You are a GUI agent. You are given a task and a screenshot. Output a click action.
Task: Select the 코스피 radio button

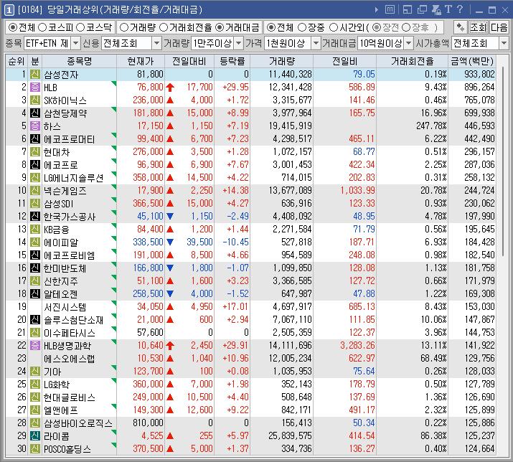pos(42,27)
